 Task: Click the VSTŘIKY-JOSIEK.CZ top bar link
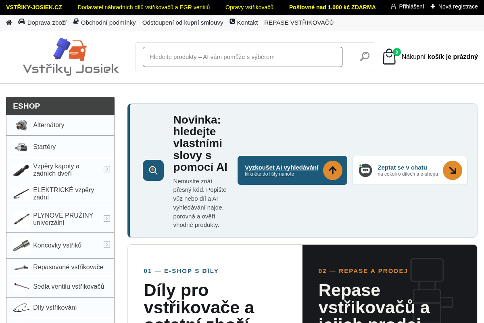point(34,7)
